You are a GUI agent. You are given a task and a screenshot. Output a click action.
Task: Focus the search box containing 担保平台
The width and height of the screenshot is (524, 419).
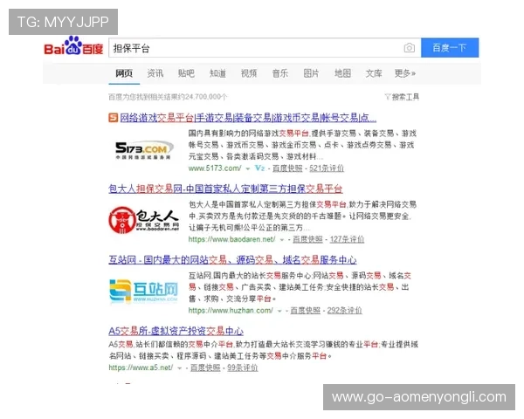pyautogui.click(x=265, y=48)
